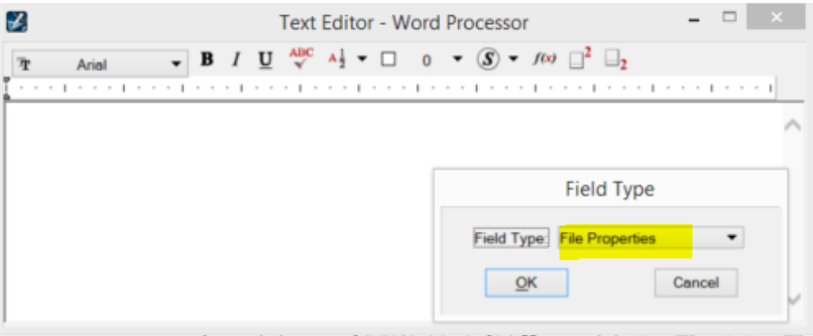Viewport: 813px width, 336px height.
Task: Click OK in the Field Type dialog
Action: click(526, 282)
